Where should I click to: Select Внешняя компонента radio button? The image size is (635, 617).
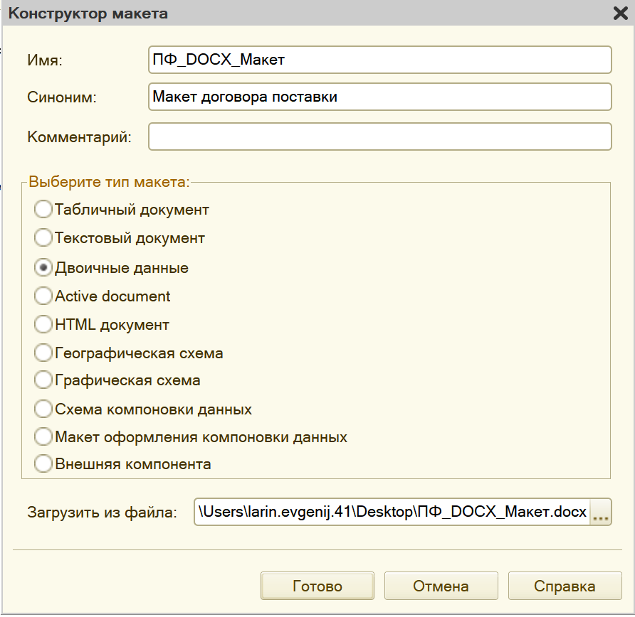(43, 463)
